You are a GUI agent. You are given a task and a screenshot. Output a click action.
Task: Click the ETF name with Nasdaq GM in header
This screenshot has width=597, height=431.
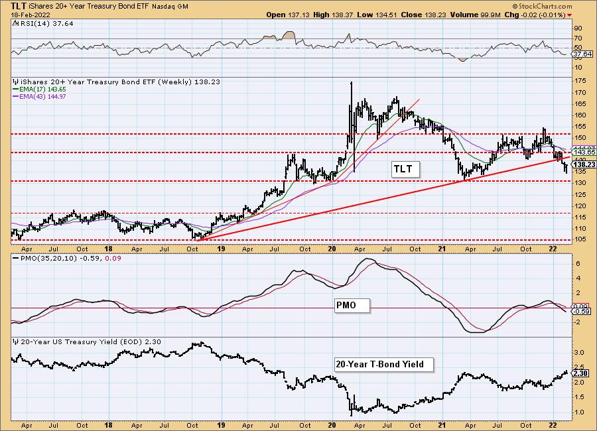109,6
